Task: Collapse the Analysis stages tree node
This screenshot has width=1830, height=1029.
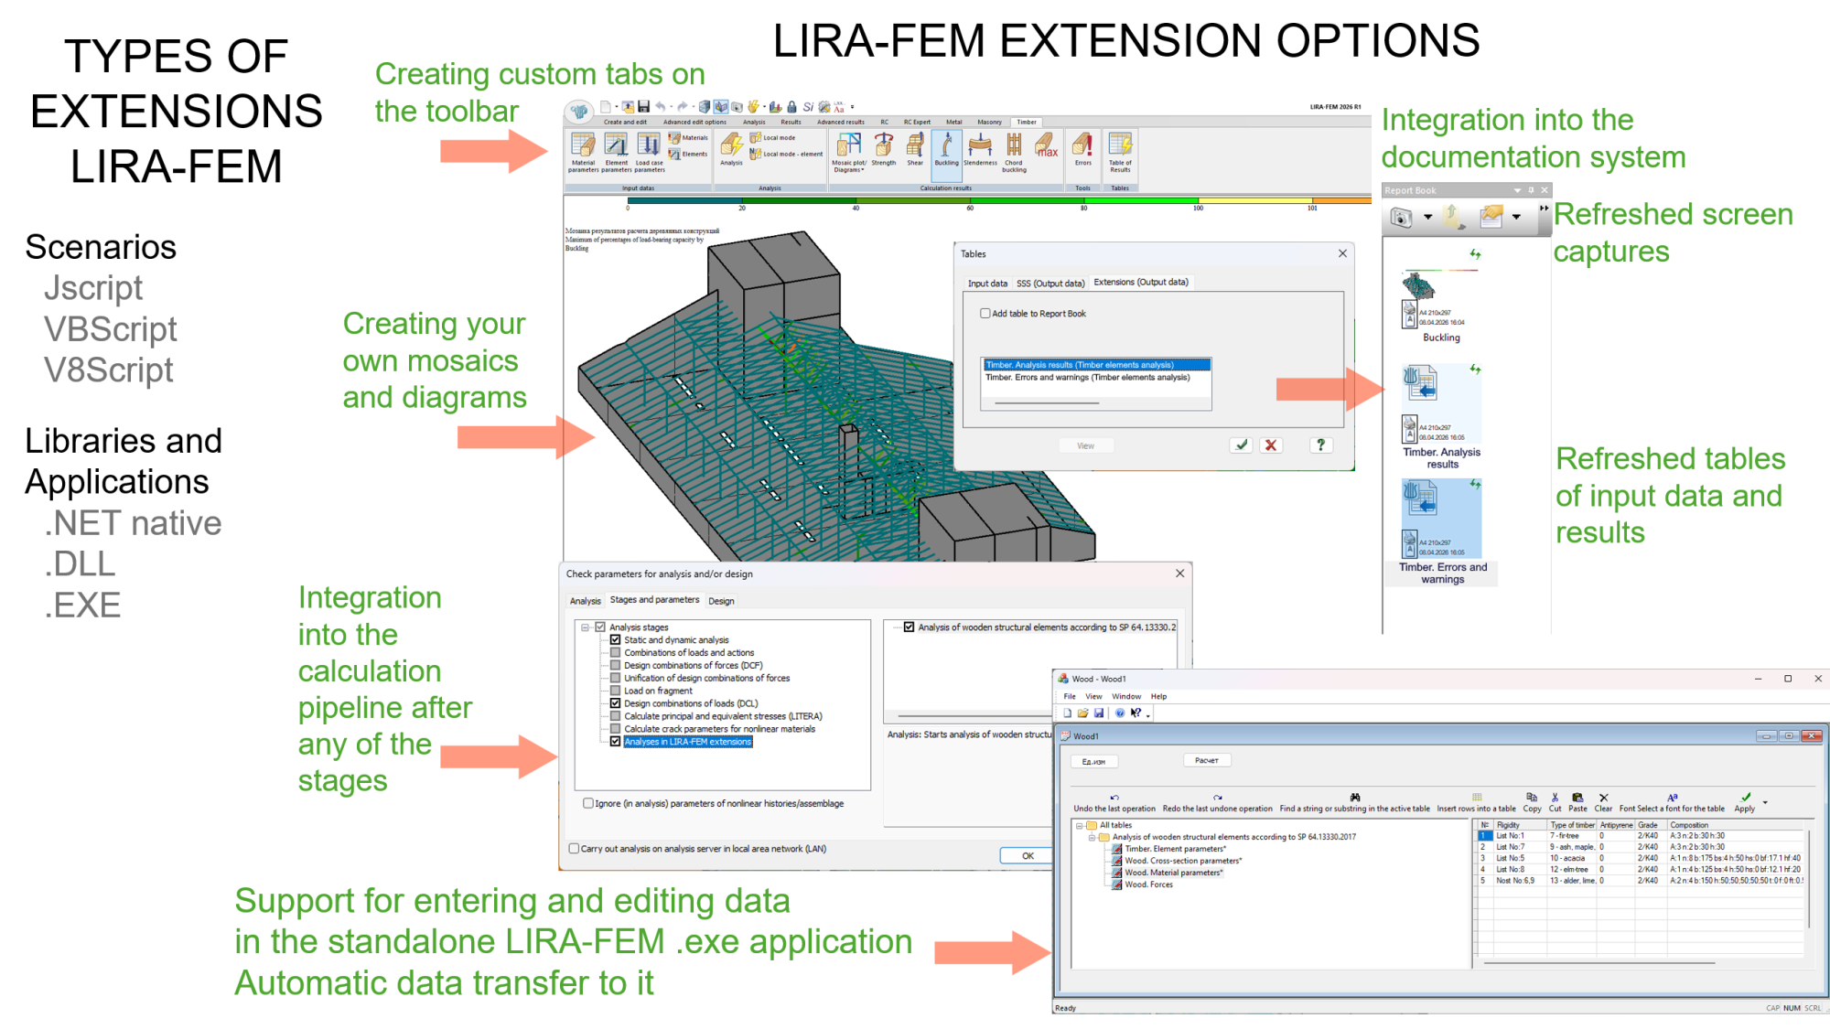Action: click(586, 627)
